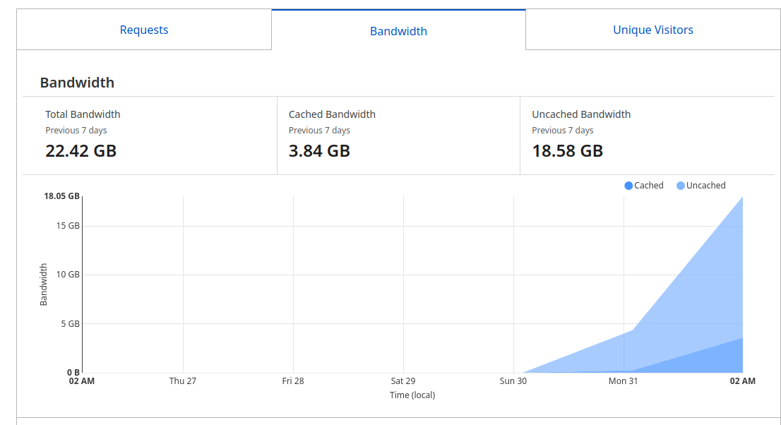The image size is (781, 425).
Task: Select the Uncached Bandwidth stat label
Action: pos(581,114)
